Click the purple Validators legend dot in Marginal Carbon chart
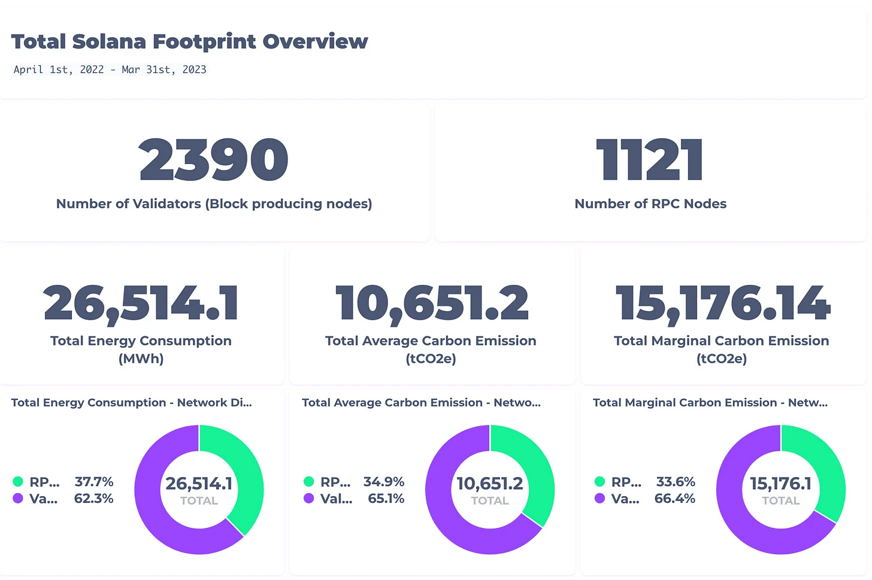Viewport: 872px width, 580px height. [x=599, y=498]
